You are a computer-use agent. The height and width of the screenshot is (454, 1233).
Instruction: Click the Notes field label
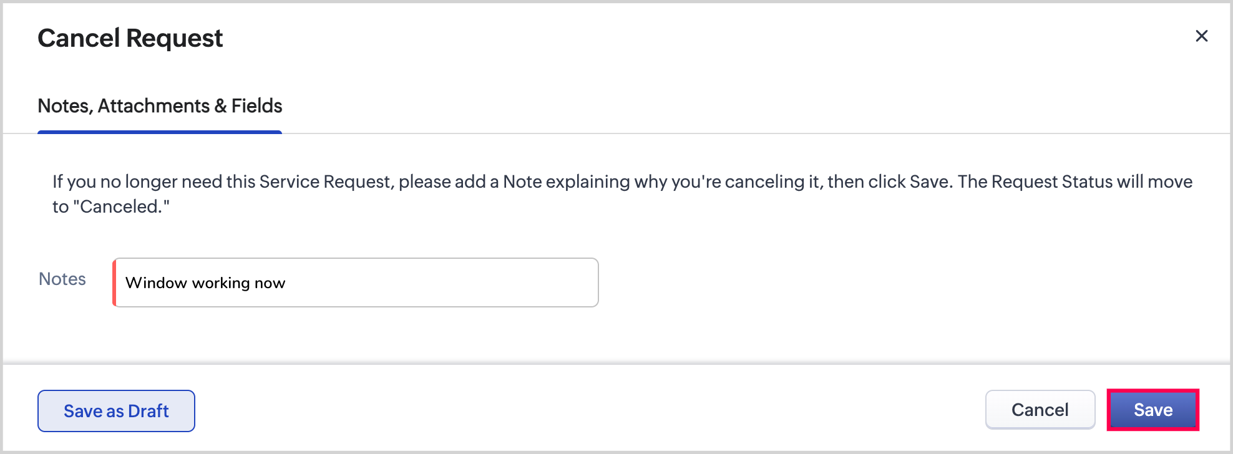click(62, 279)
